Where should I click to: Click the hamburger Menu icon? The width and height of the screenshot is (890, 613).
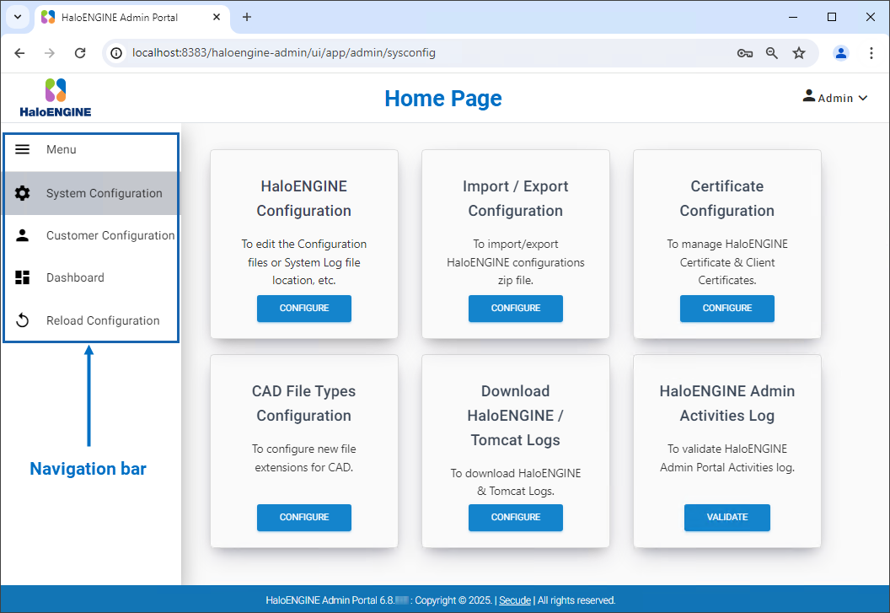(x=23, y=149)
